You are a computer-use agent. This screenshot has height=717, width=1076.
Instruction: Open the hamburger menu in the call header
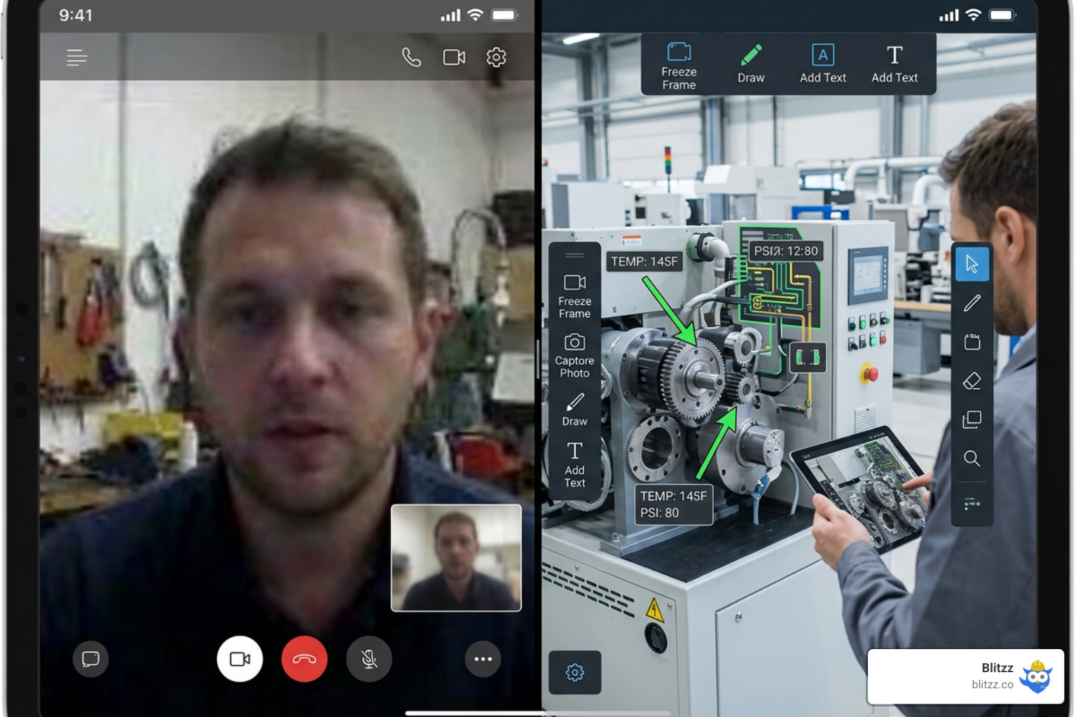[x=76, y=57]
